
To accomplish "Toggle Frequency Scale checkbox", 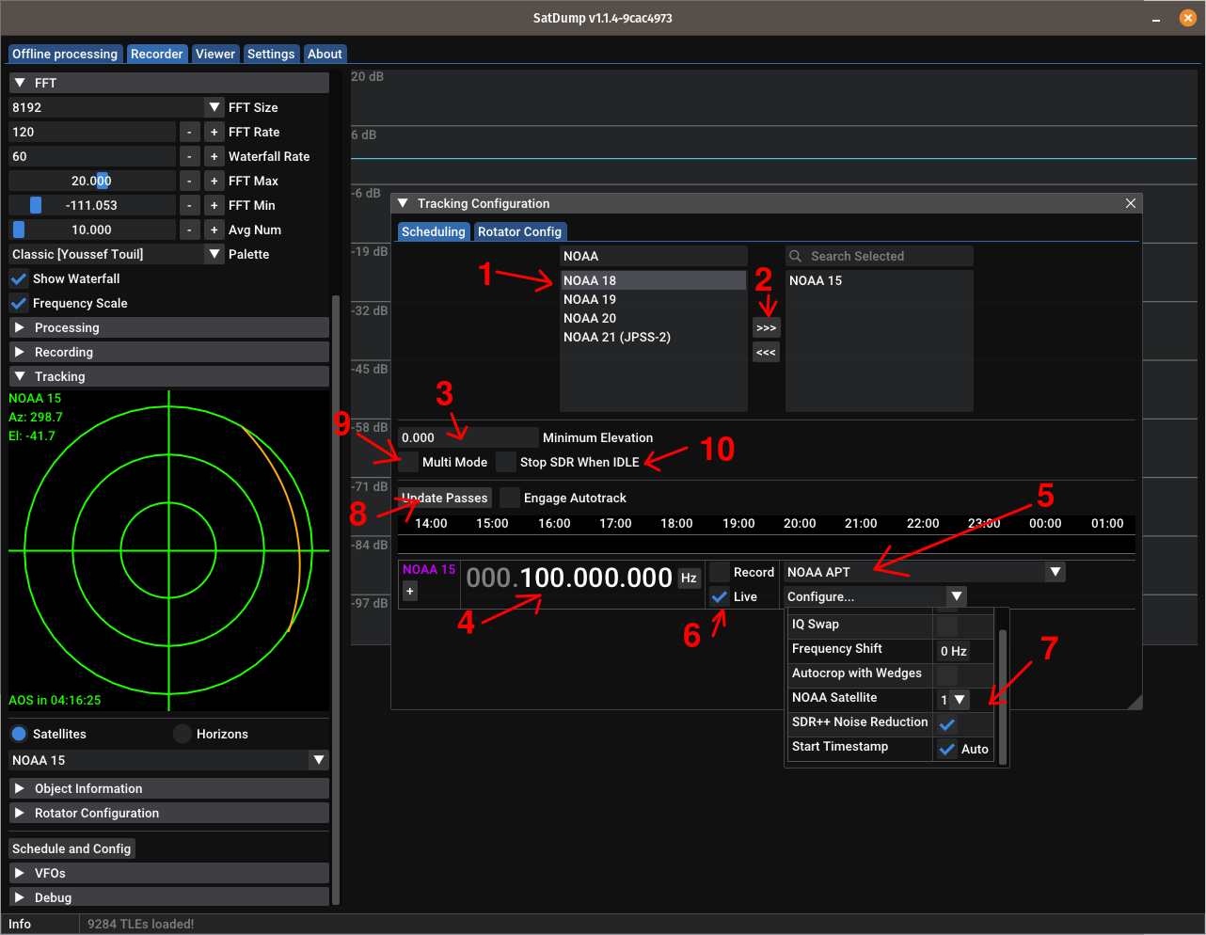I will click(19, 303).
